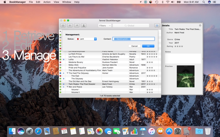Open iBooks in the Dock
This screenshot has width=220, height=137.
(x=160, y=131)
